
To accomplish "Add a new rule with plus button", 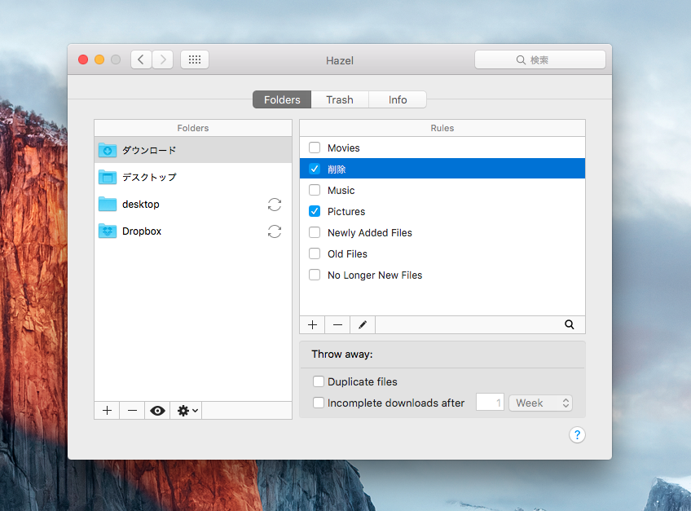I will pyautogui.click(x=312, y=324).
